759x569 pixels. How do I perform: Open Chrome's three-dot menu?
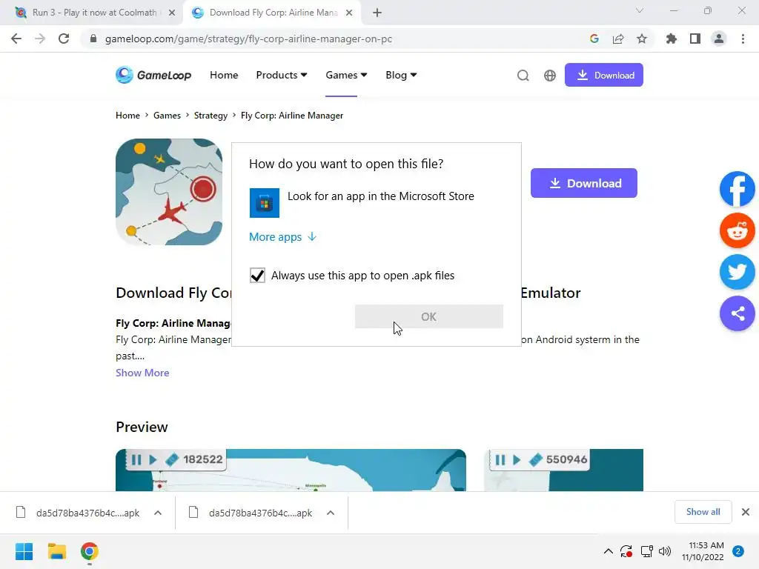(743, 39)
